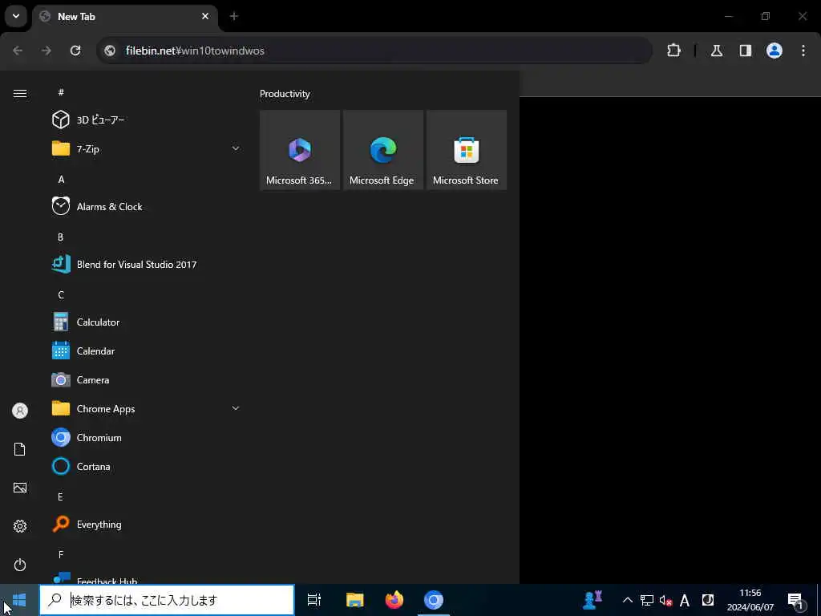This screenshot has height=616, width=821.
Task: Click the Power button in Start
Action: [20, 565]
